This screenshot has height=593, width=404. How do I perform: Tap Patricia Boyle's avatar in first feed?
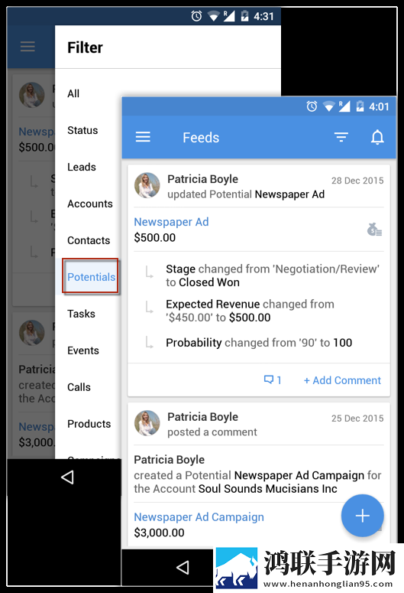[147, 185]
